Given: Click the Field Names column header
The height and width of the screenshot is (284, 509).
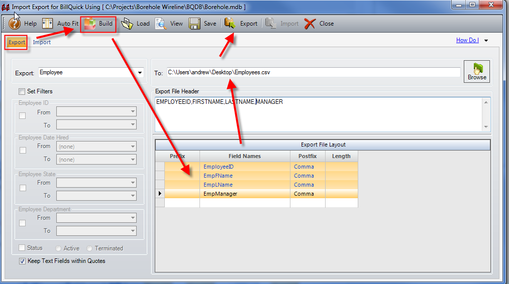Looking at the screenshot, I should click(245, 156).
